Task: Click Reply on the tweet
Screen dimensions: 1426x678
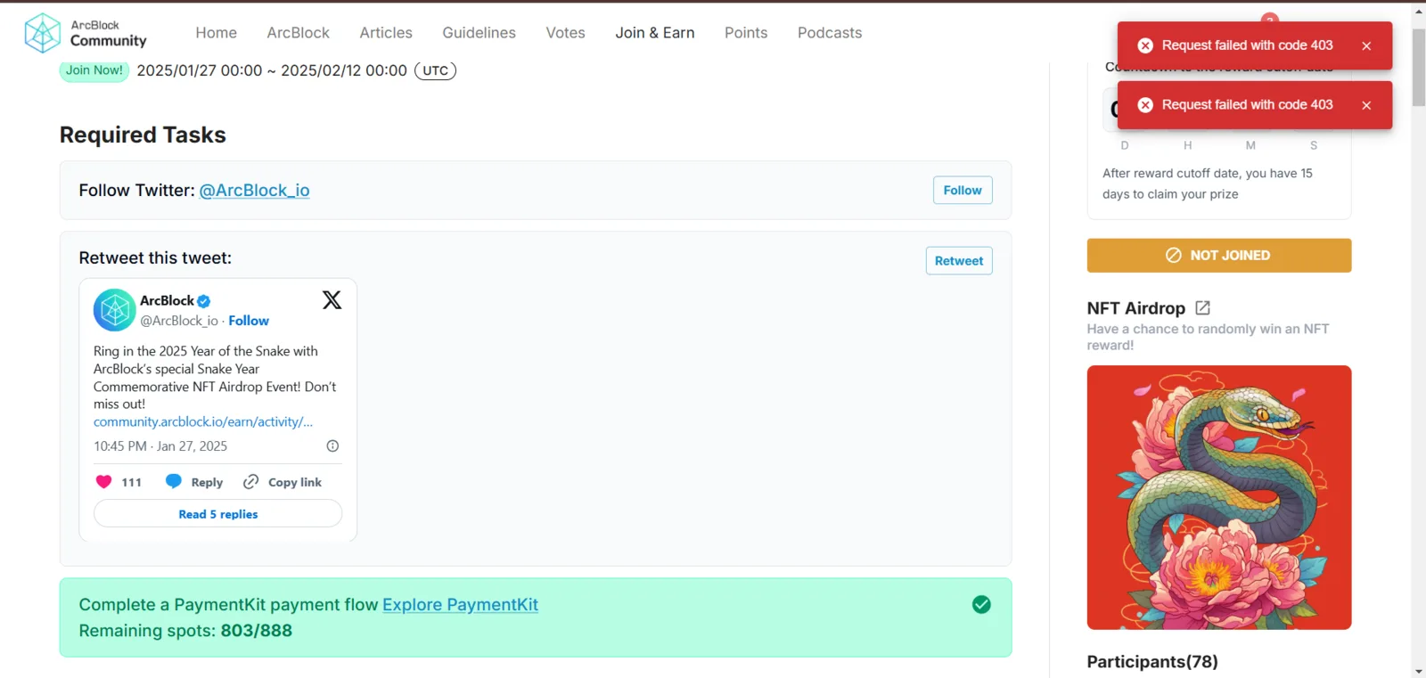Action: tap(207, 482)
